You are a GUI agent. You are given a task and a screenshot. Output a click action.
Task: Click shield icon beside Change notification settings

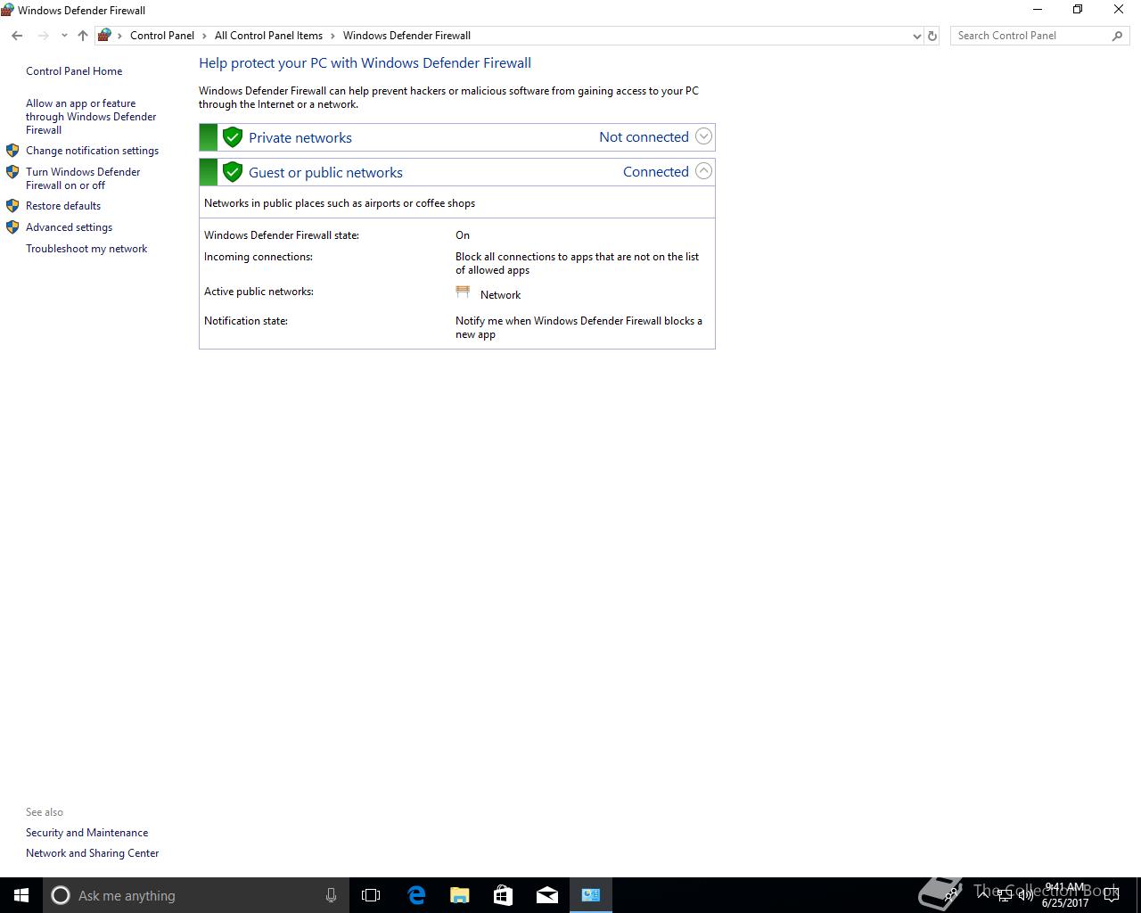coord(12,151)
